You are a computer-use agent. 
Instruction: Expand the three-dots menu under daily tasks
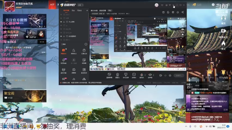coord(42,42)
